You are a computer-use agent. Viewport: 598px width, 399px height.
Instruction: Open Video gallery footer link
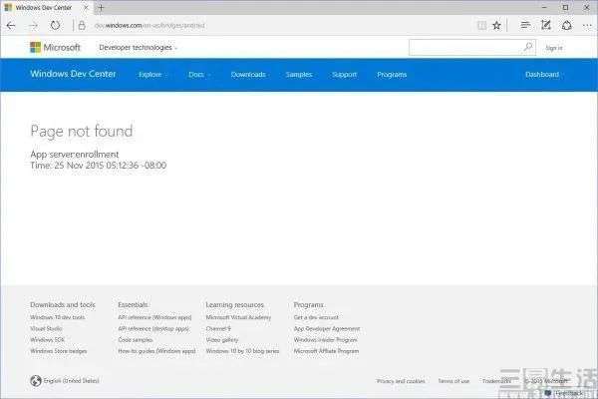pos(222,339)
